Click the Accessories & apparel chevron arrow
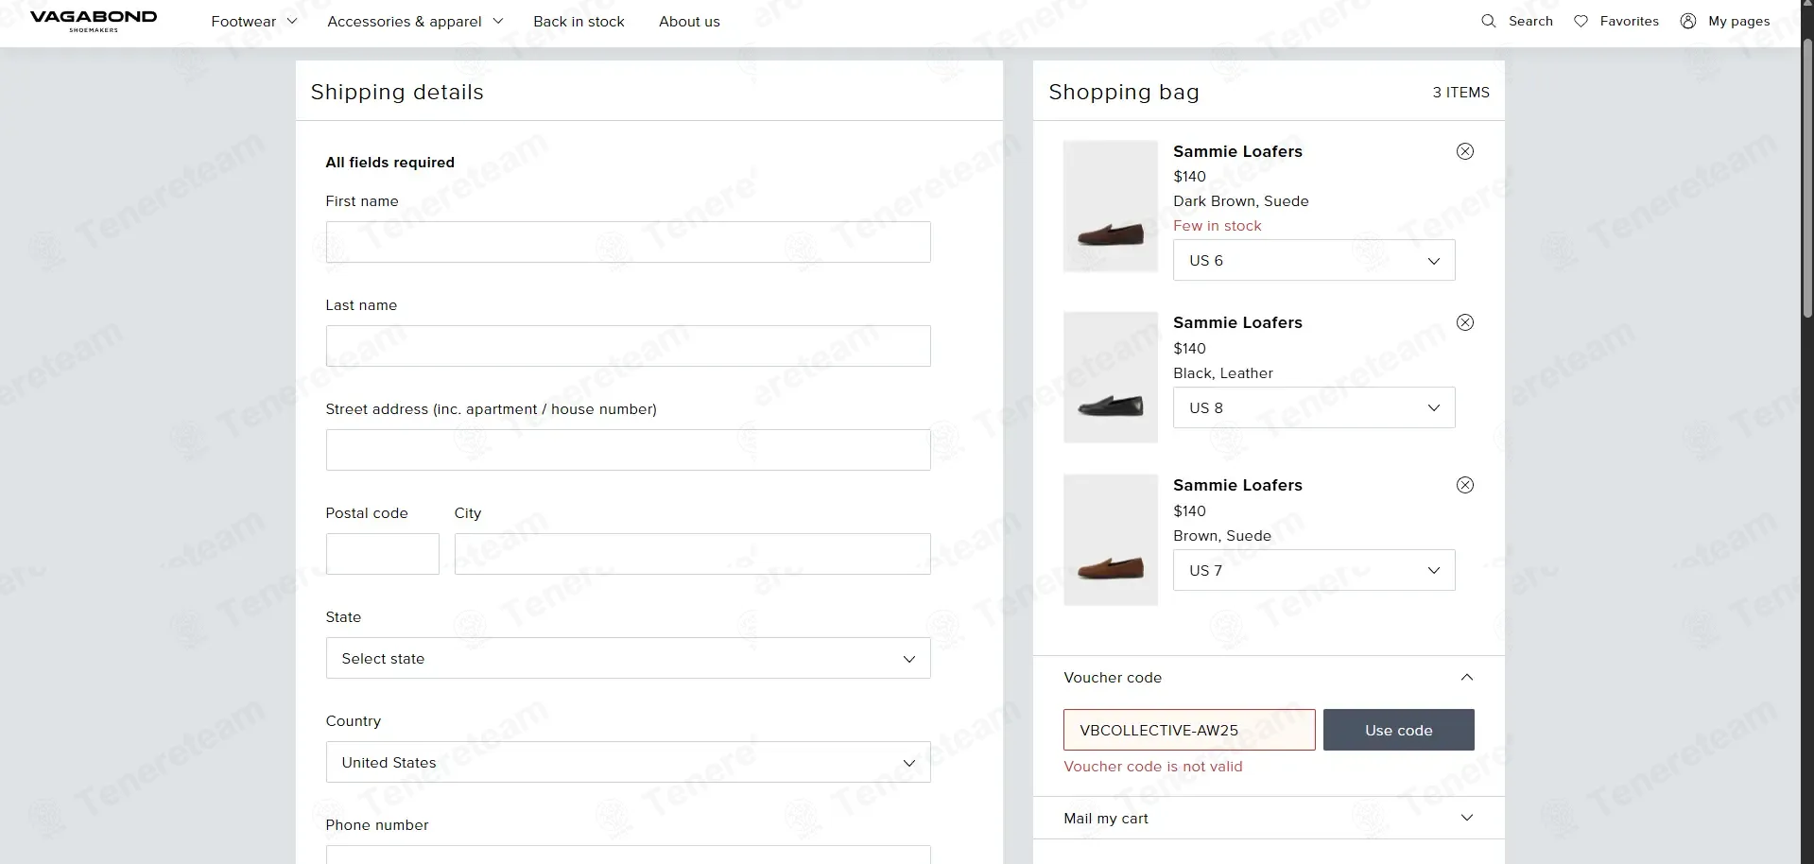 click(498, 21)
